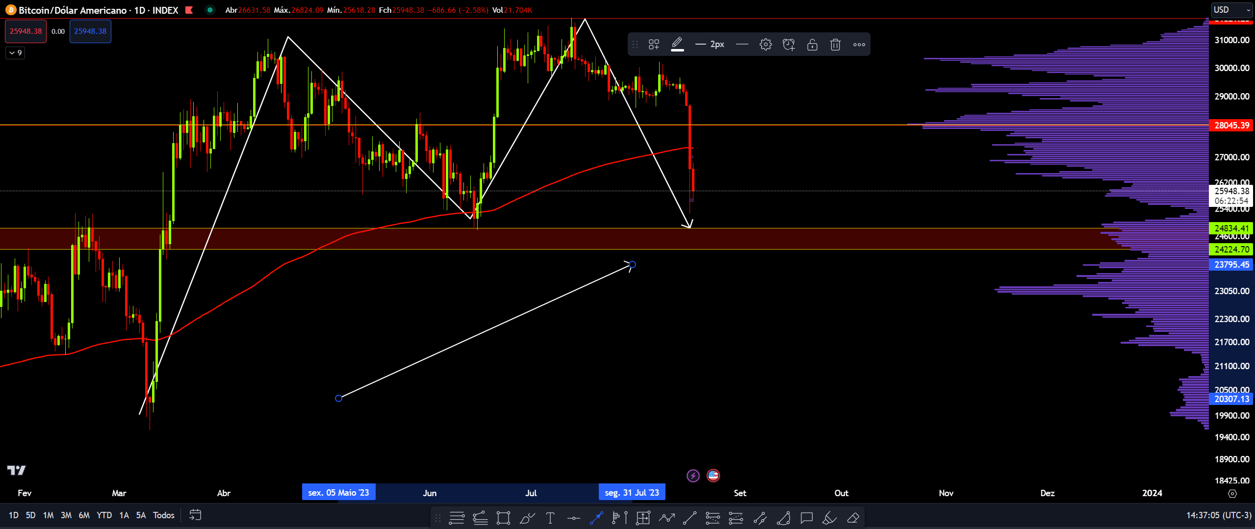This screenshot has width=1255, height=529.
Task: Collapse the indicators list showing 9
Action: 15,52
